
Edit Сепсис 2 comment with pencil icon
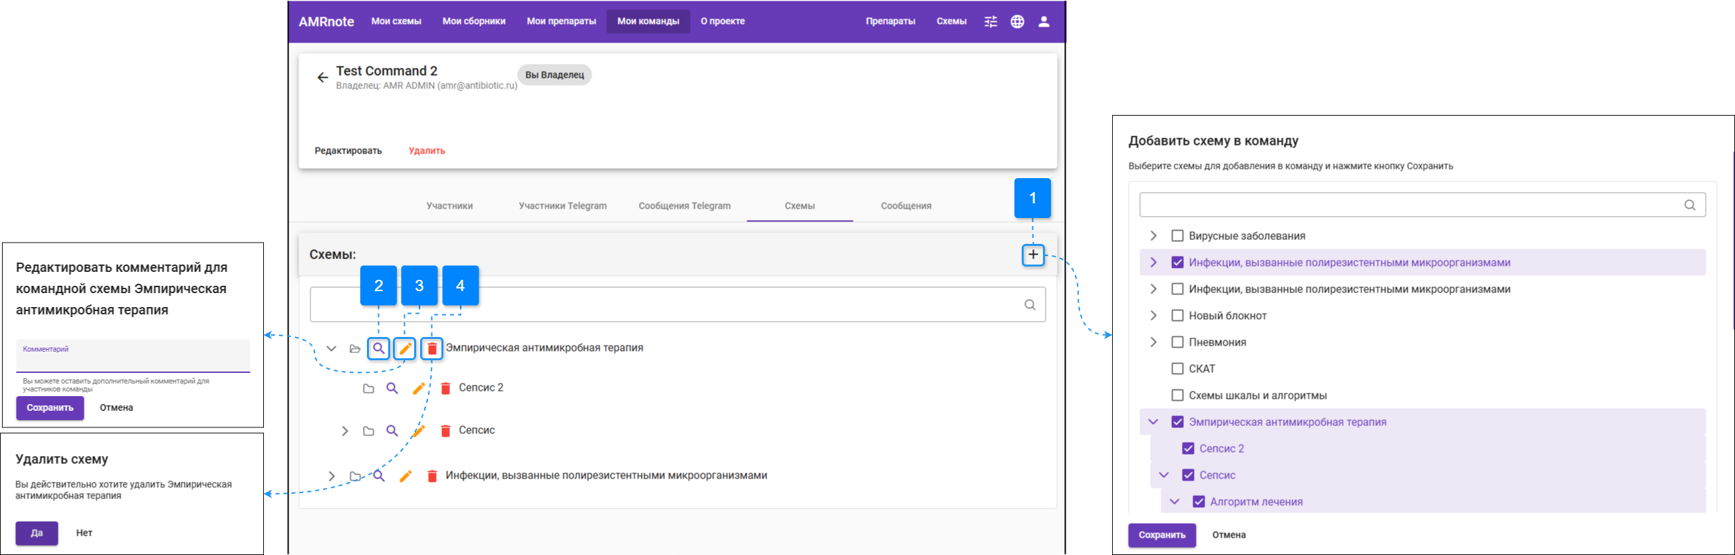(418, 388)
